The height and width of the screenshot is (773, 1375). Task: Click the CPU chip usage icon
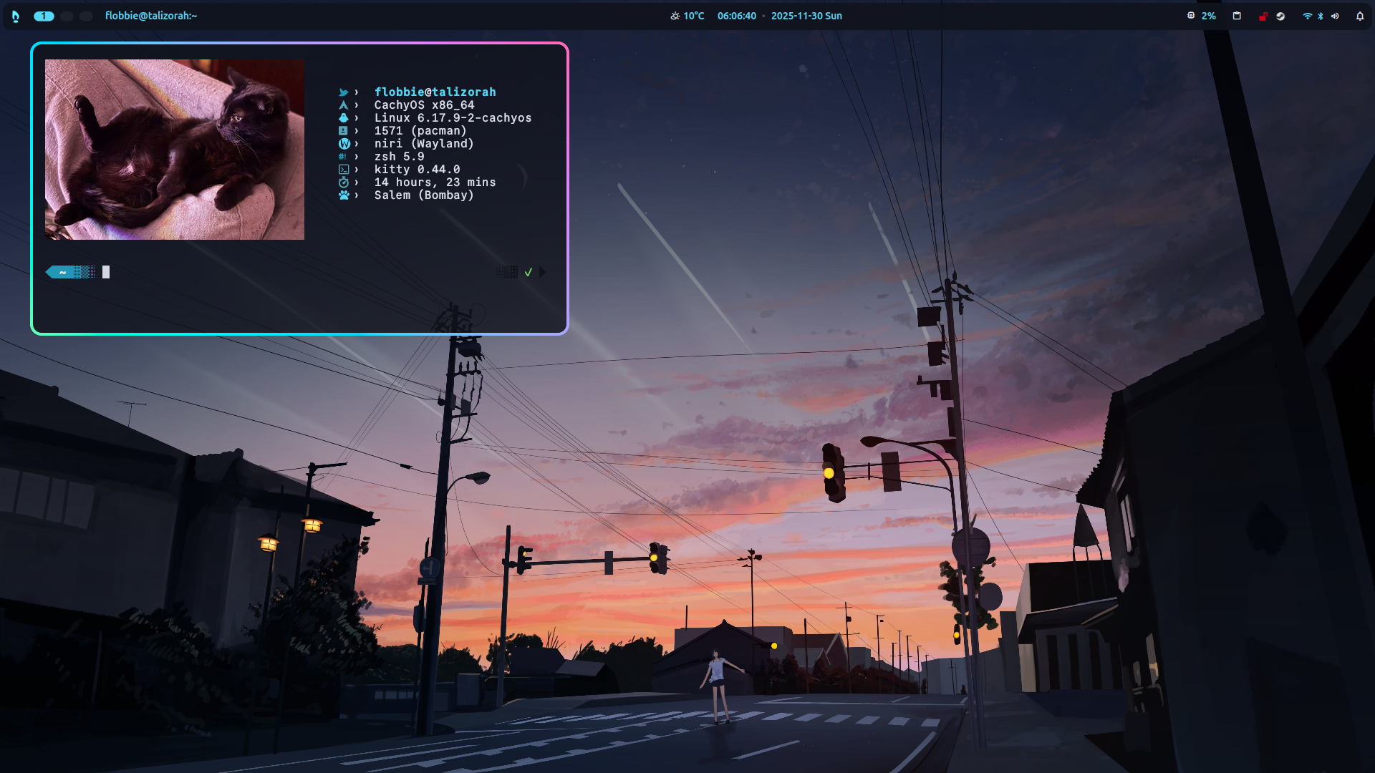point(1191,16)
